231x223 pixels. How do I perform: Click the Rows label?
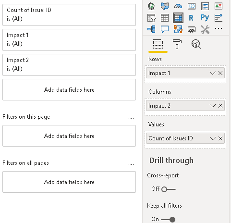point(155,59)
